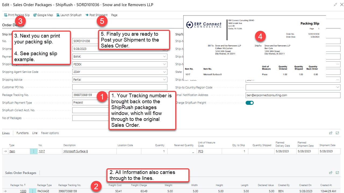Click Declared Value column header

point(266,185)
